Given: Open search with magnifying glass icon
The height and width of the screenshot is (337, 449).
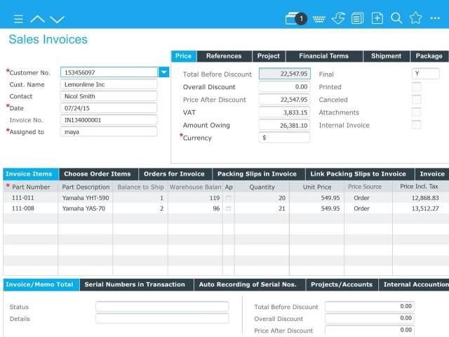Looking at the screenshot, I should [x=396, y=19].
